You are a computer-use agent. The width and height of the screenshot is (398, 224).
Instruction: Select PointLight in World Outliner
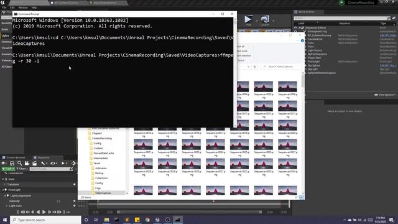pos(313,62)
